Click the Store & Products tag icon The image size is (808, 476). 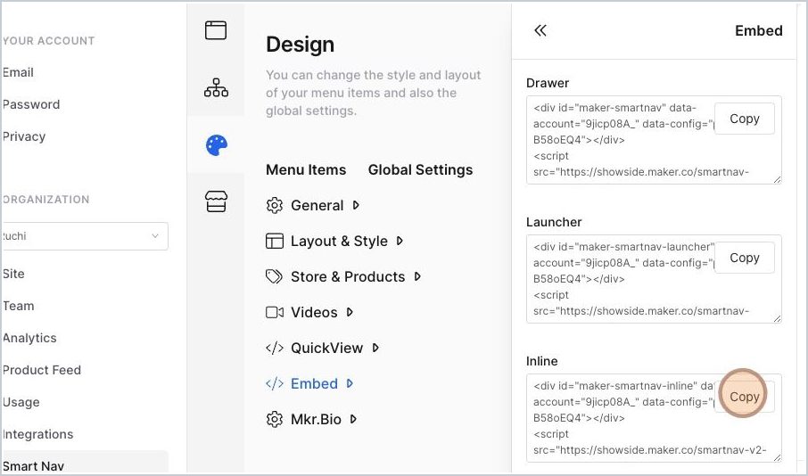pyautogui.click(x=274, y=276)
